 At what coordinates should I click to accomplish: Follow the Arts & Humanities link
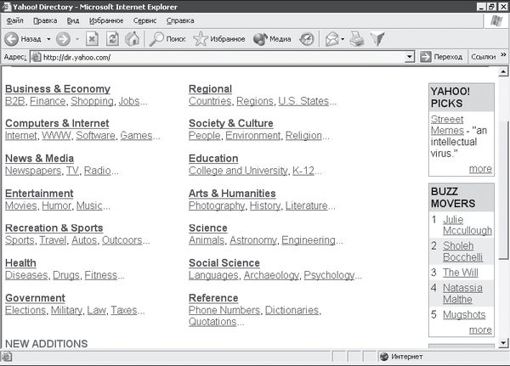[x=232, y=194]
